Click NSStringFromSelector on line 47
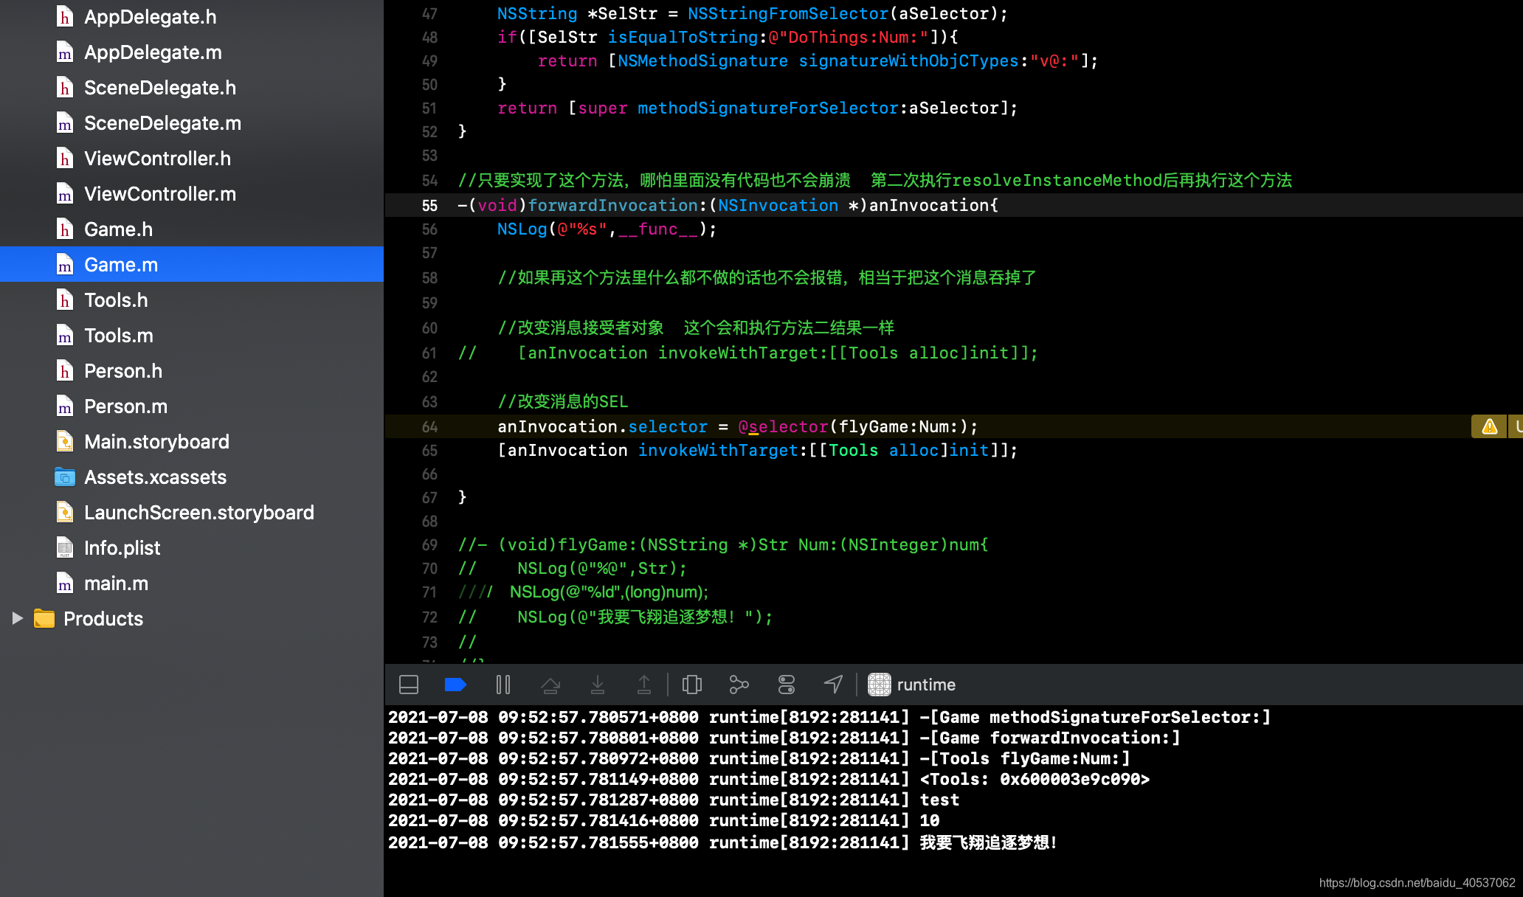Screen dimensions: 1523x897 [x=788, y=14]
